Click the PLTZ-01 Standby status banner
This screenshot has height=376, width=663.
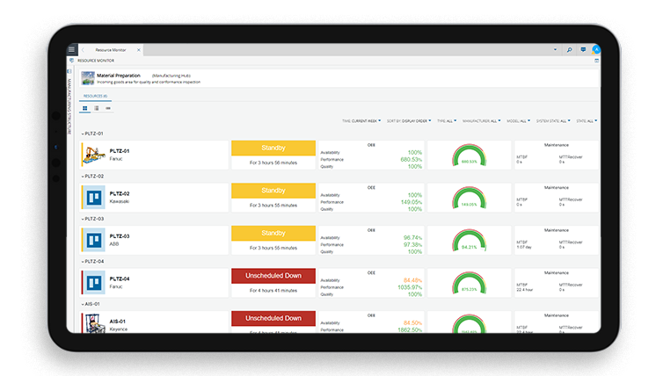tap(273, 148)
